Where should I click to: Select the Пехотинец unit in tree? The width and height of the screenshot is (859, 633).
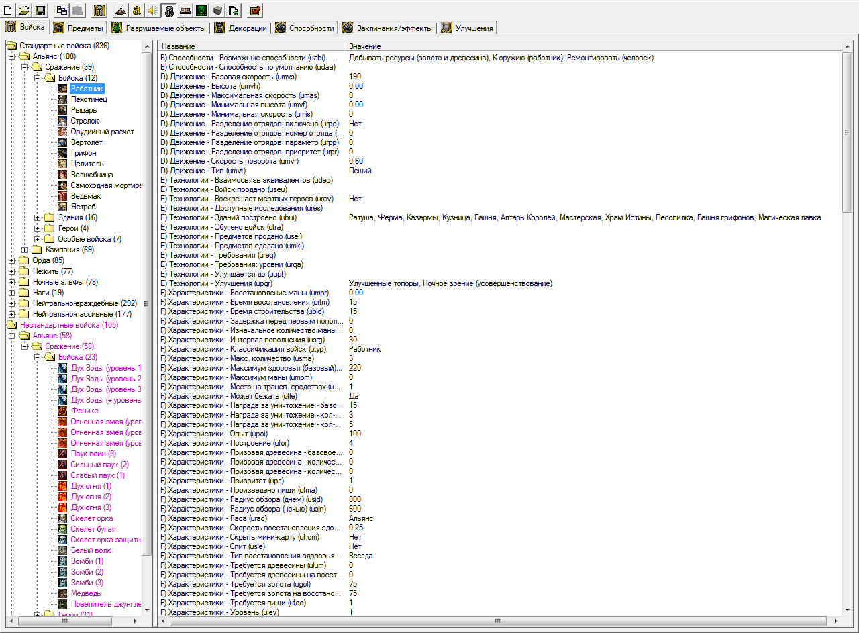89,99
